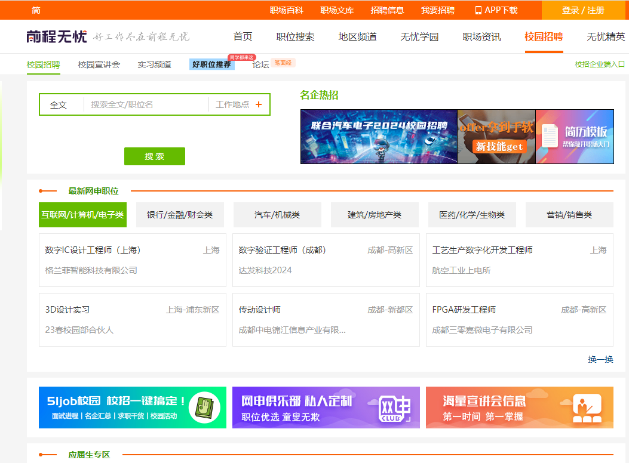Open 51job校园 校招一键搞定 banner
Viewport: 629px width, 463px height.
pyautogui.click(x=133, y=408)
